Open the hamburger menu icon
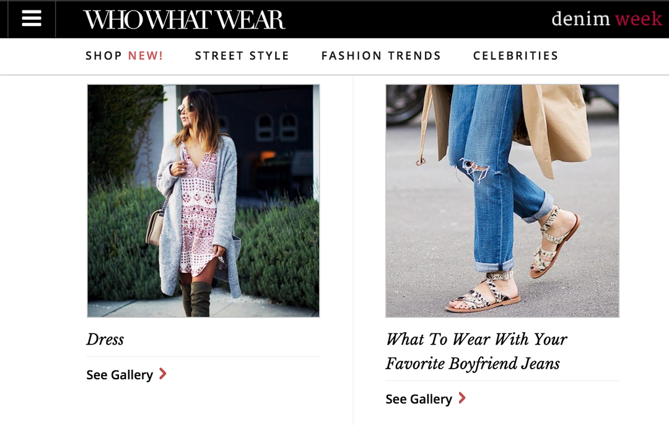Viewport: 669px width, 425px height. click(x=32, y=19)
